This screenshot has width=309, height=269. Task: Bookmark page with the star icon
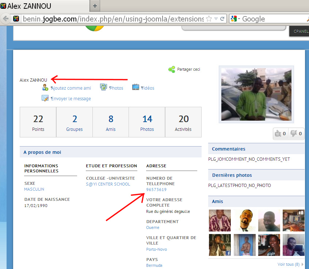[209, 19]
